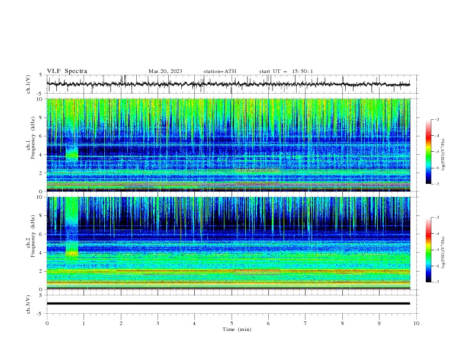The width and height of the screenshot is (469, 363).
Task: Click the upper color scale bar for ch.1
Action: coord(428,152)
